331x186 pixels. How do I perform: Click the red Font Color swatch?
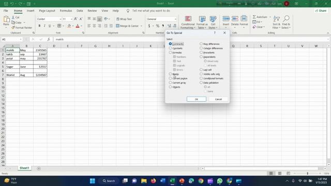[78, 26]
